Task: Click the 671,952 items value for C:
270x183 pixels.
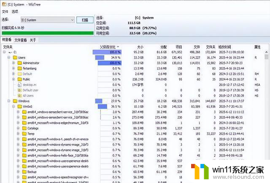Action: 177,52
